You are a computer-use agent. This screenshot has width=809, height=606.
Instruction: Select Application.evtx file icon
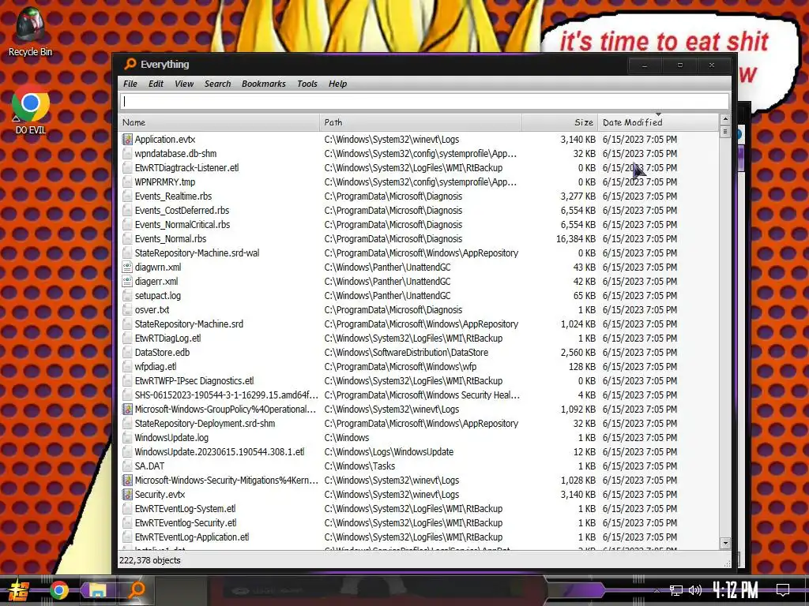pos(127,139)
